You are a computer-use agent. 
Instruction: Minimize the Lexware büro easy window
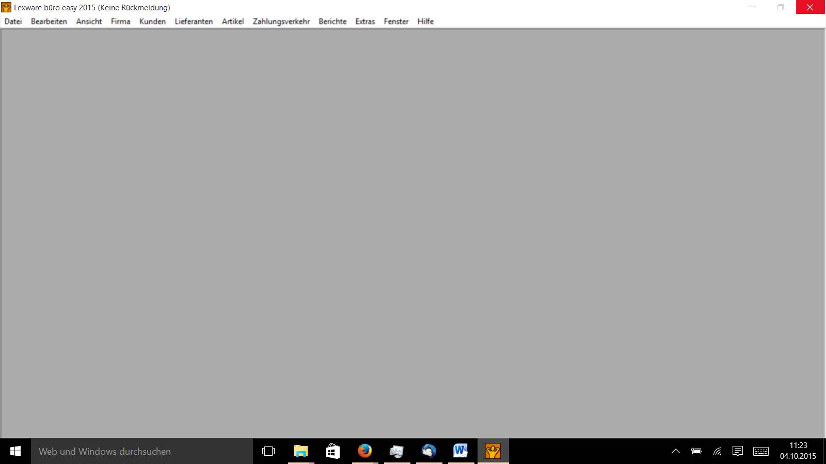pyautogui.click(x=752, y=7)
